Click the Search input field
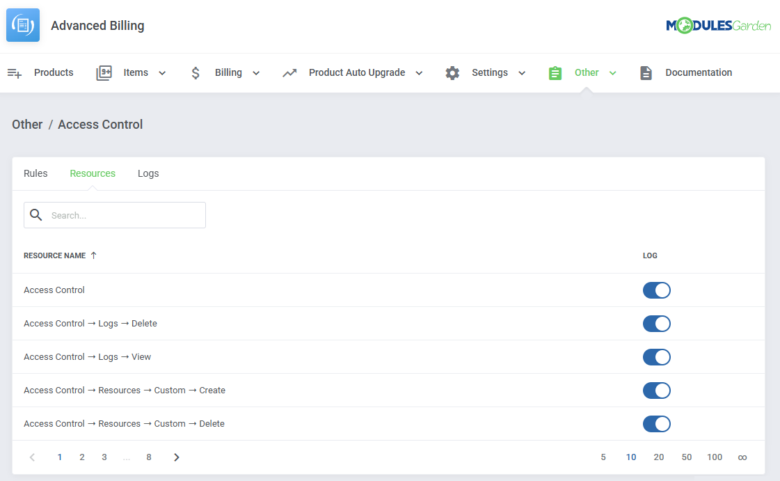Screen dimensions: 780x481 point(115,215)
